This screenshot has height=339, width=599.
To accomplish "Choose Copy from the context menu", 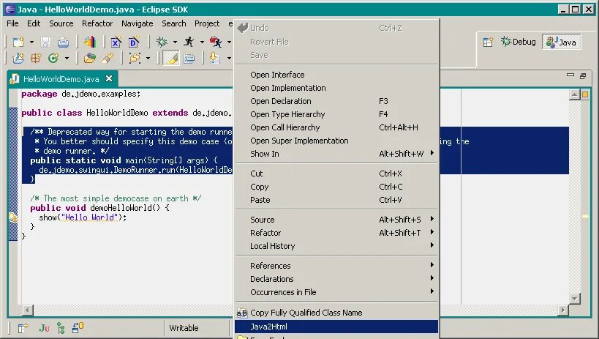I will click(x=336, y=187).
